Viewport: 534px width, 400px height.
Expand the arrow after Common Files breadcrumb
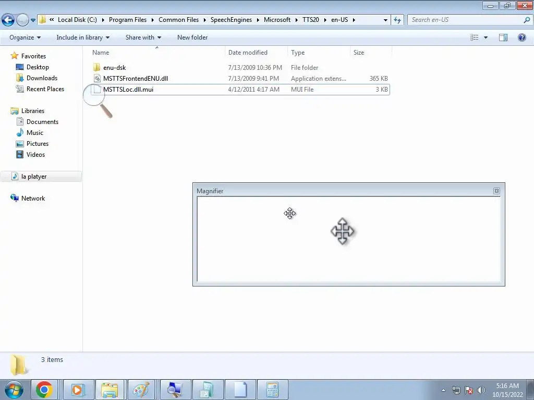204,20
